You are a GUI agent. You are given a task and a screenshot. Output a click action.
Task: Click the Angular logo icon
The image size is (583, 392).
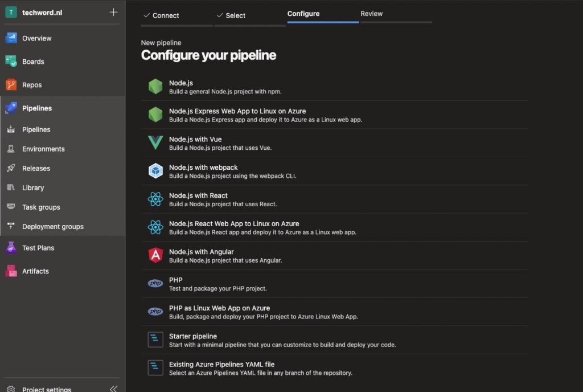point(155,255)
